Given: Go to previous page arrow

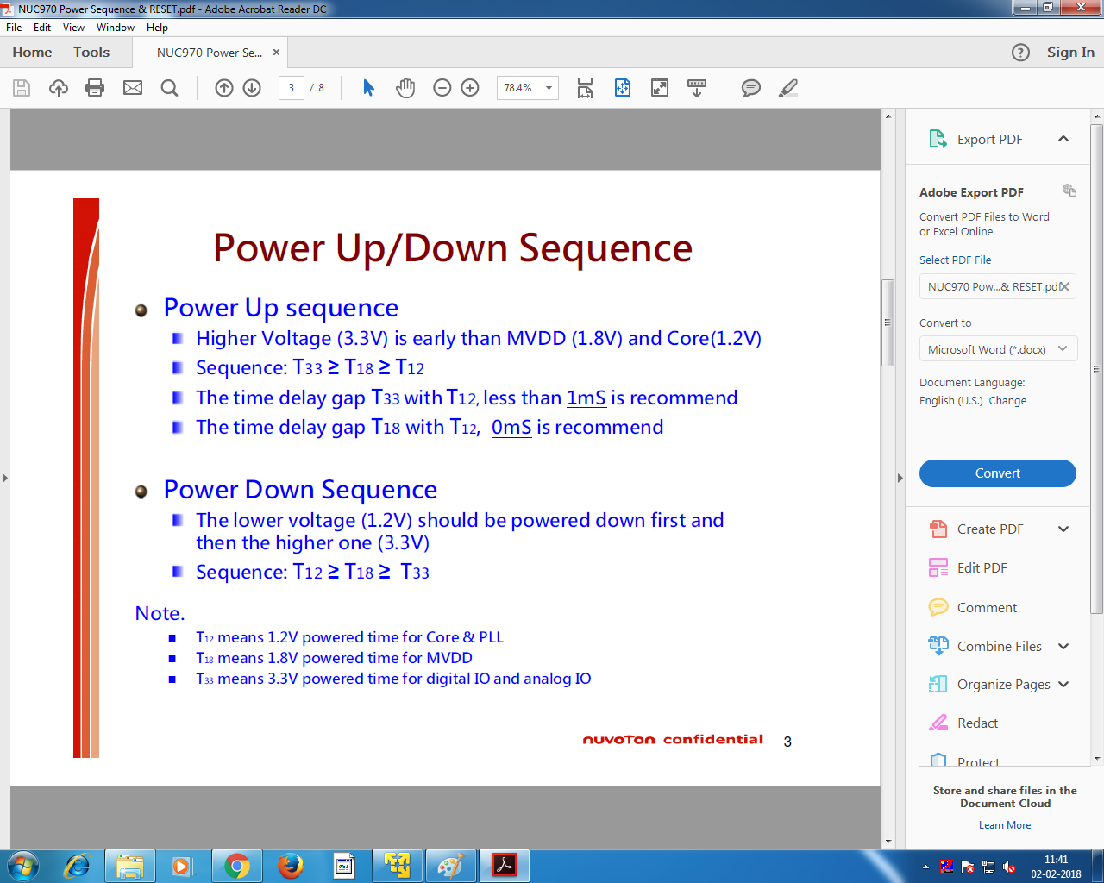Looking at the screenshot, I should [x=224, y=88].
